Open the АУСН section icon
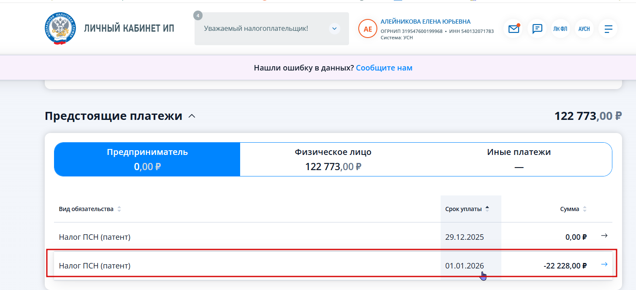Viewport: 636px width, 290px height. click(x=584, y=29)
